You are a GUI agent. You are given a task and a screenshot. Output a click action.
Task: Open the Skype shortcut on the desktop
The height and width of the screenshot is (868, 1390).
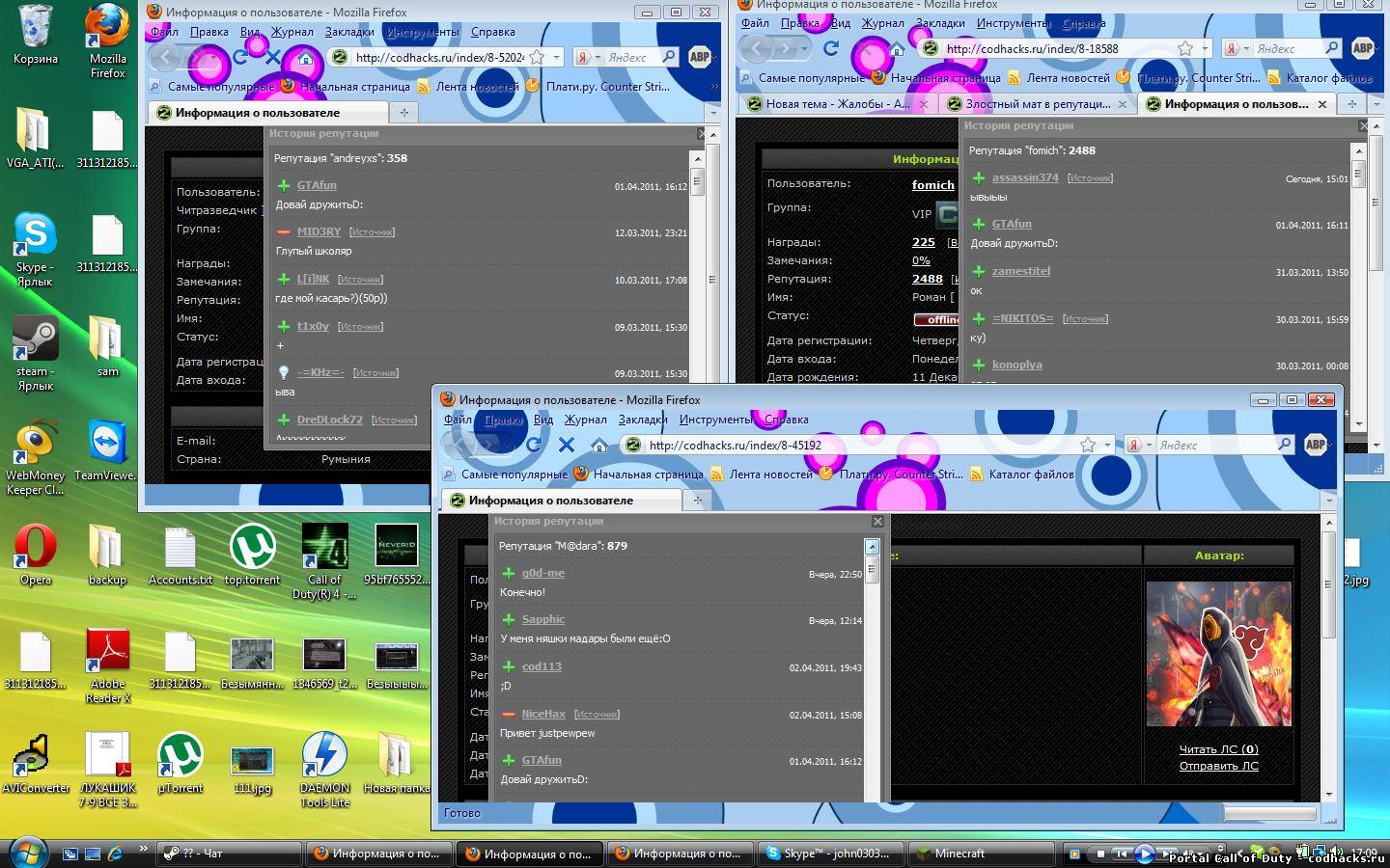click(x=35, y=249)
